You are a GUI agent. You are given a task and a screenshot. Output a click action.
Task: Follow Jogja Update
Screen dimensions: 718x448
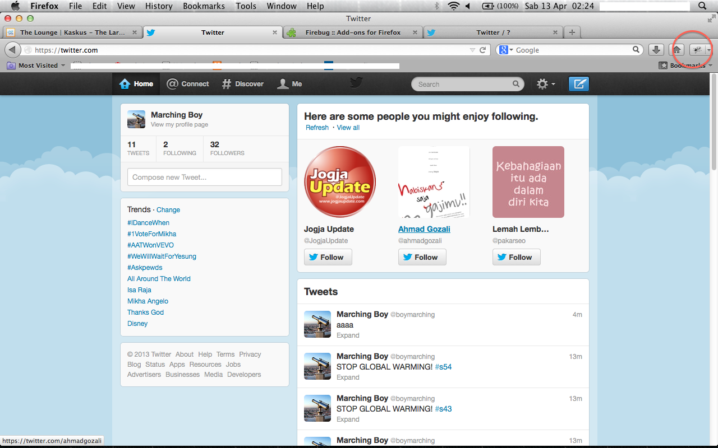(x=328, y=257)
